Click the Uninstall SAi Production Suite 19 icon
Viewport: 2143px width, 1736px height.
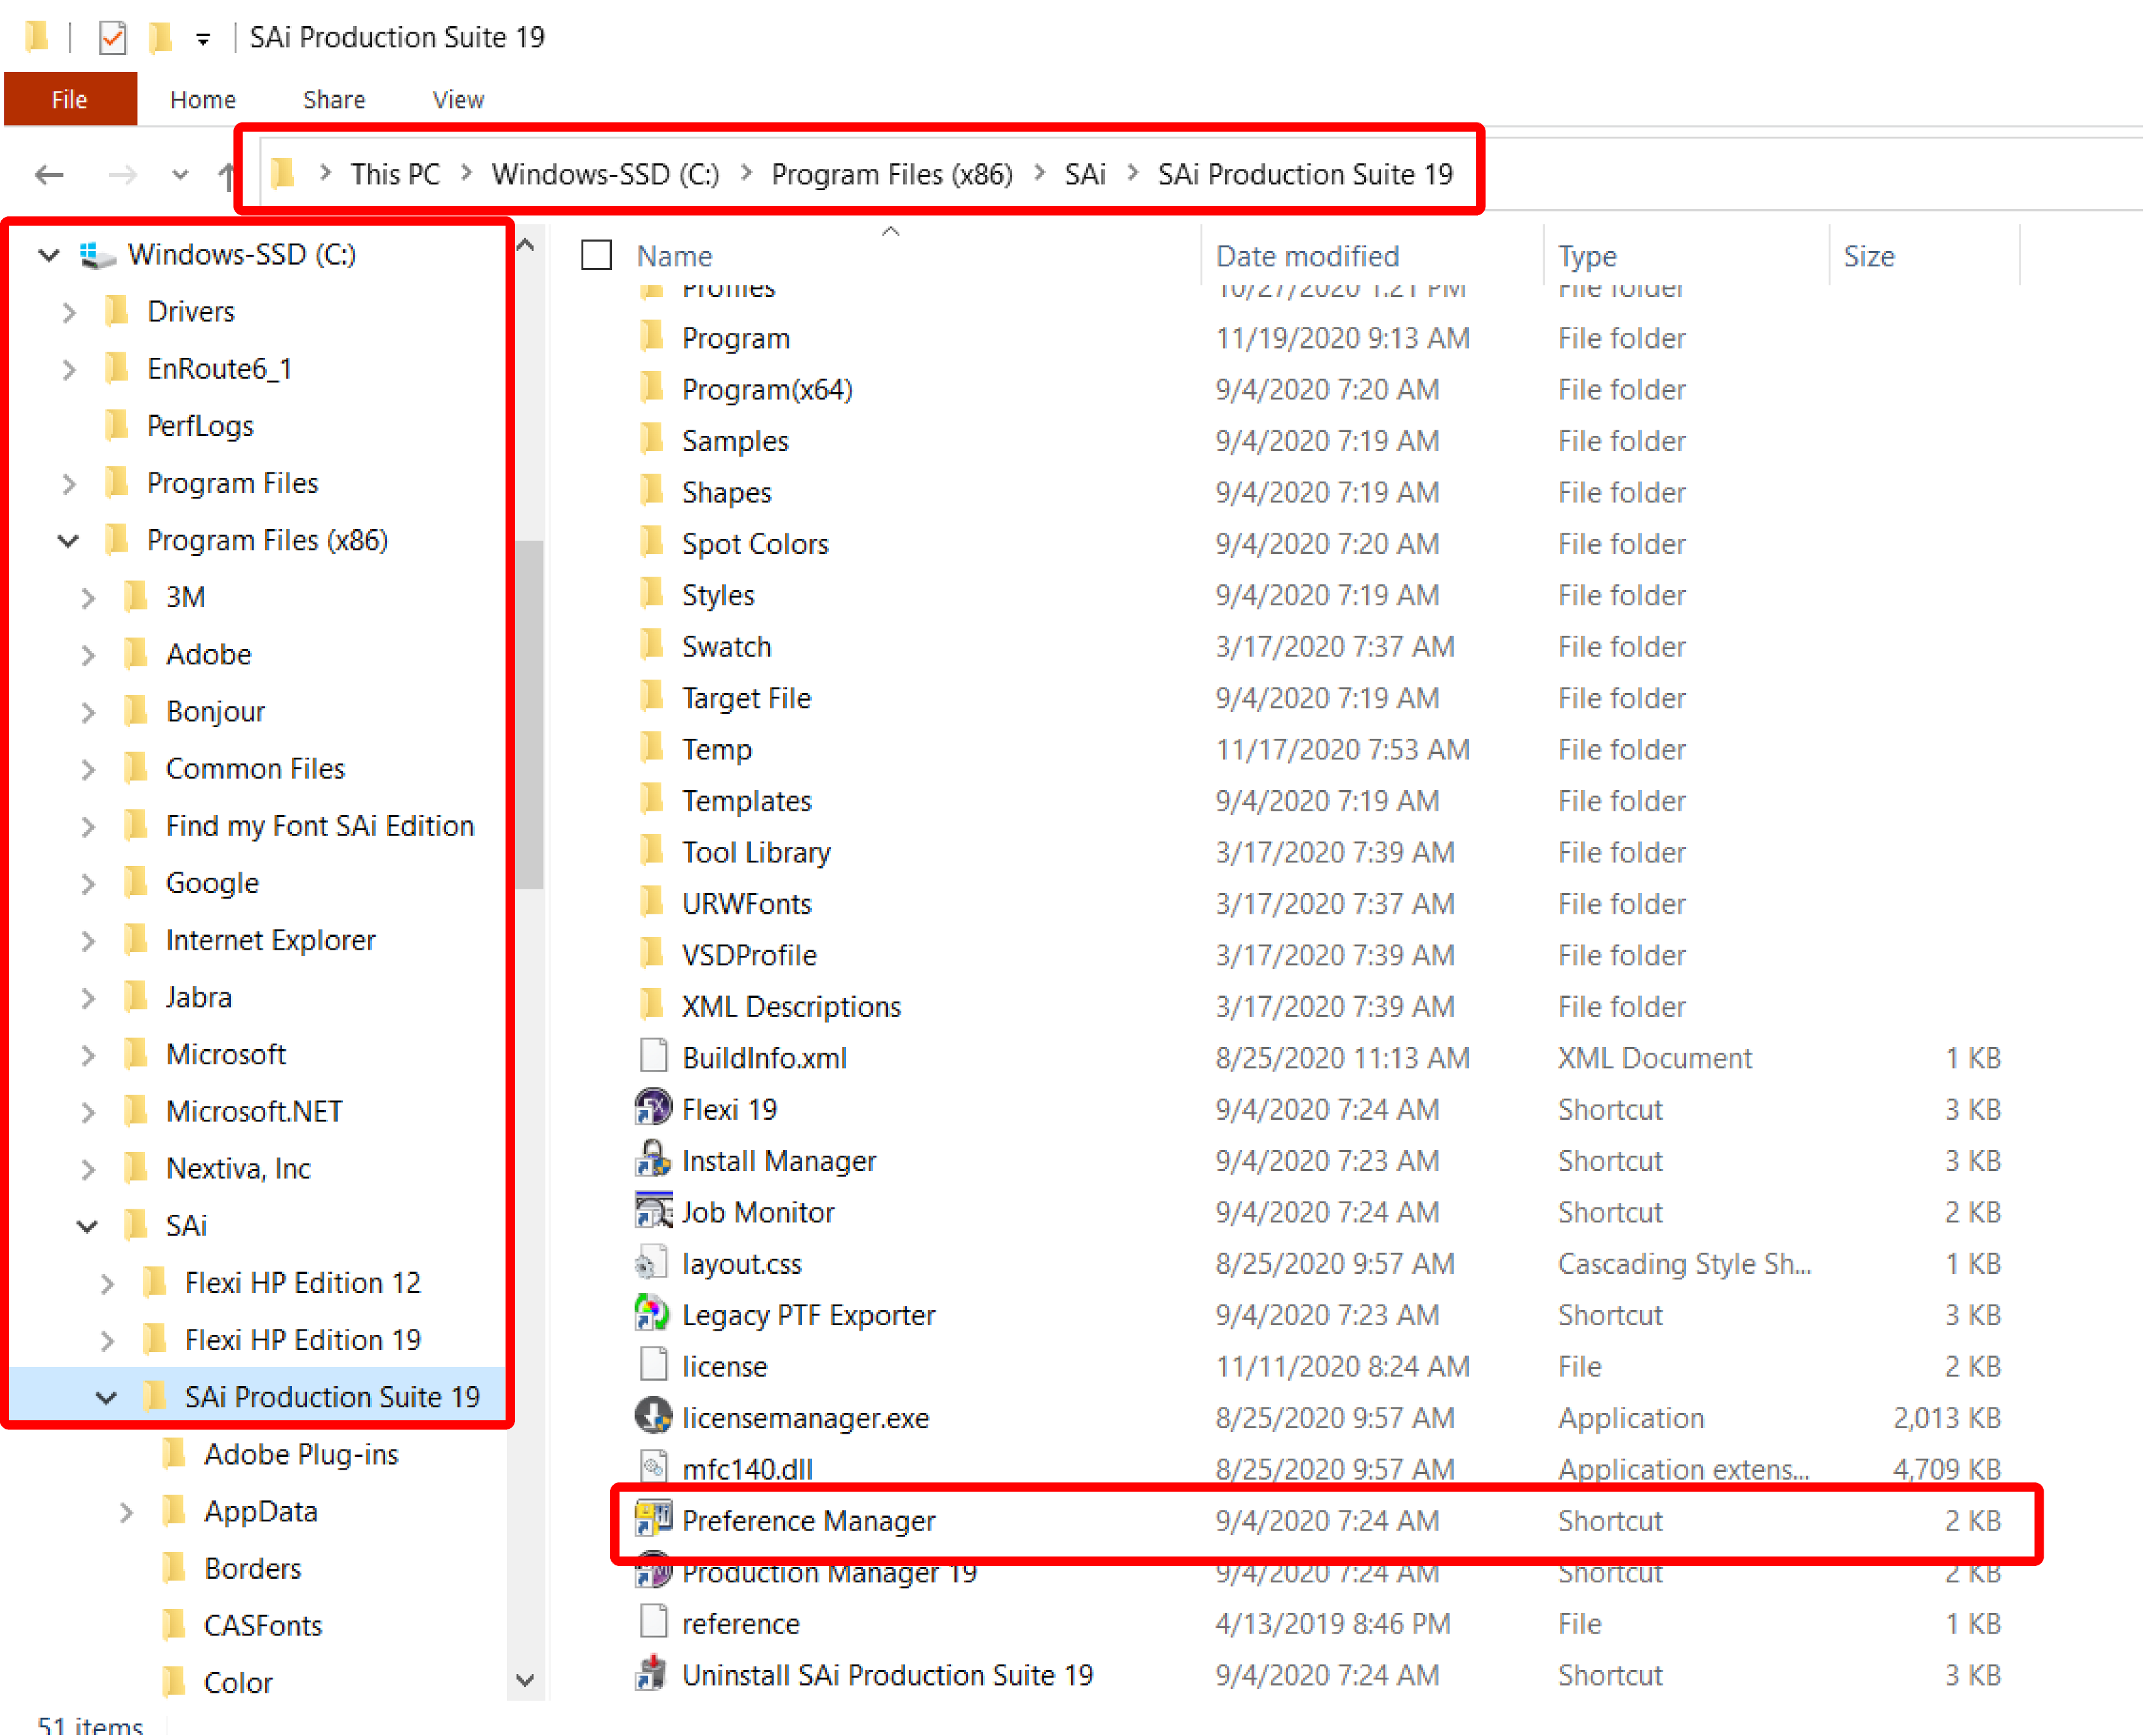(653, 1674)
